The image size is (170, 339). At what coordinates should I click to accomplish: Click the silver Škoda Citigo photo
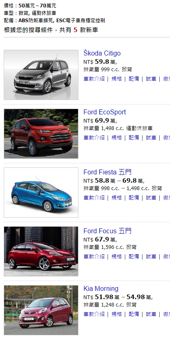coord(41,75)
